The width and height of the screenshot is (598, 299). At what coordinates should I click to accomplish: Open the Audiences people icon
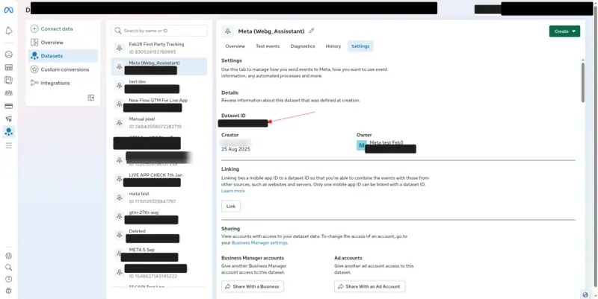pyautogui.click(x=8, y=92)
